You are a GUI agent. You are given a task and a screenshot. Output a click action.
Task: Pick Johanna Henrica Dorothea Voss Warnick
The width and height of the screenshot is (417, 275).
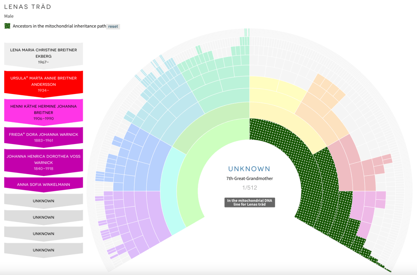(x=44, y=162)
